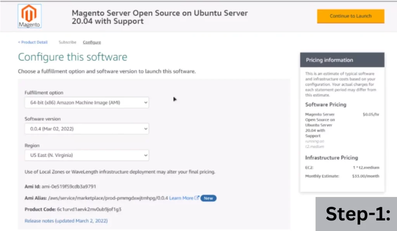Open the Software version dropdown
This screenshot has height=231, width=397.
point(86,128)
